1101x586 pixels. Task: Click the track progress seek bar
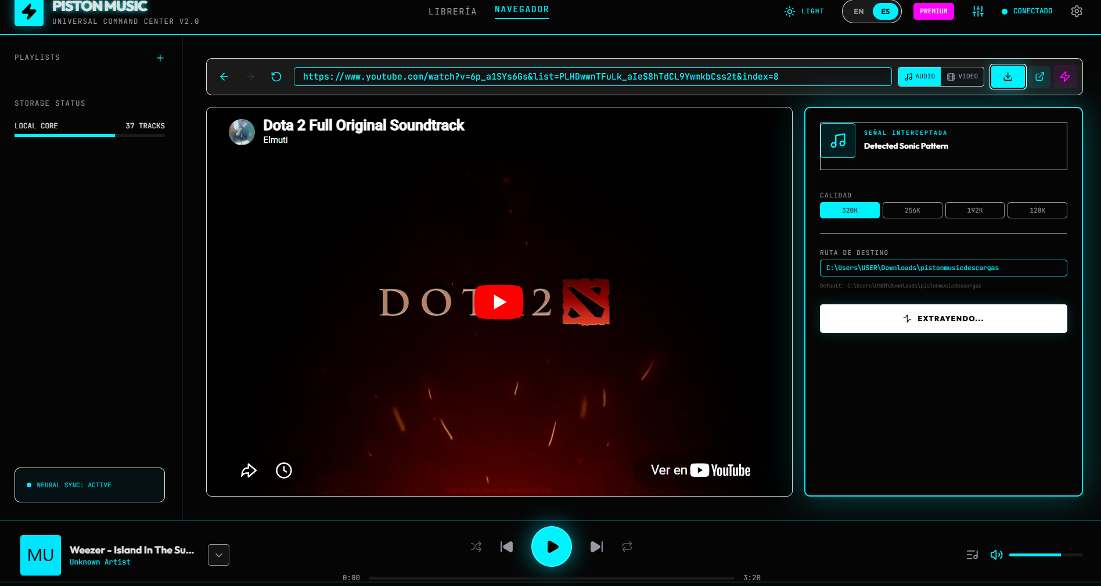pyautogui.click(x=552, y=578)
